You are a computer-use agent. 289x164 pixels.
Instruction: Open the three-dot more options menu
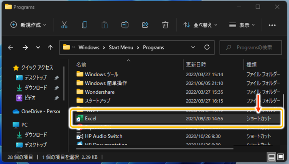point(272,25)
